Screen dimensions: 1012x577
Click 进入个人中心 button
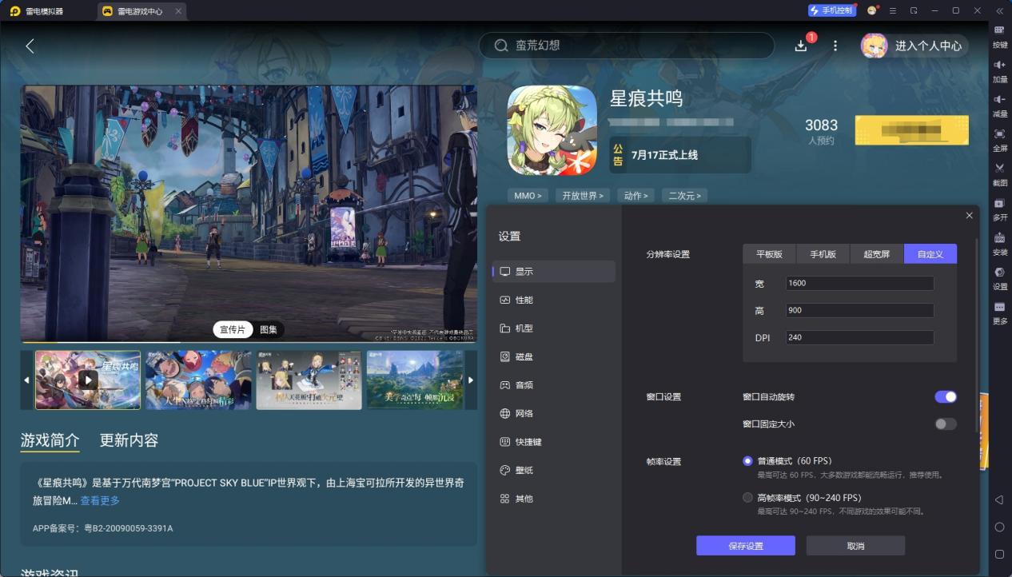pyautogui.click(x=914, y=46)
